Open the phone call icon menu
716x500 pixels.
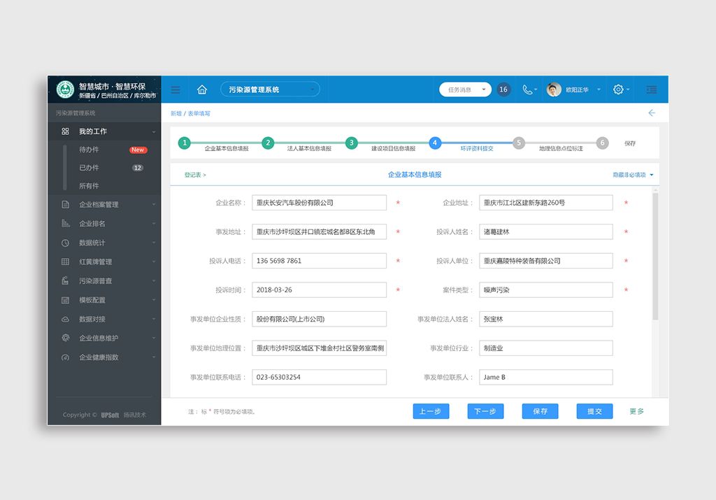tap(528, 90)
